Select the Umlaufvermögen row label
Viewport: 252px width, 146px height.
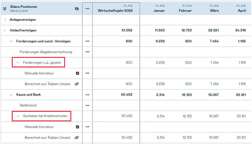(x=23, y=30)
